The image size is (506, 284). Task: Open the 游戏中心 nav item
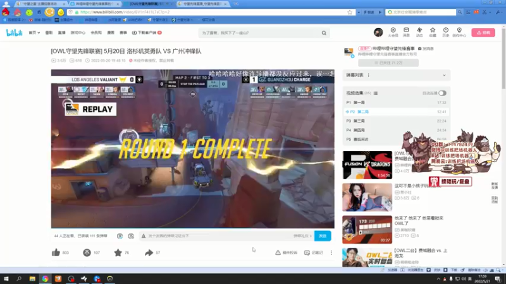(78, 33)
